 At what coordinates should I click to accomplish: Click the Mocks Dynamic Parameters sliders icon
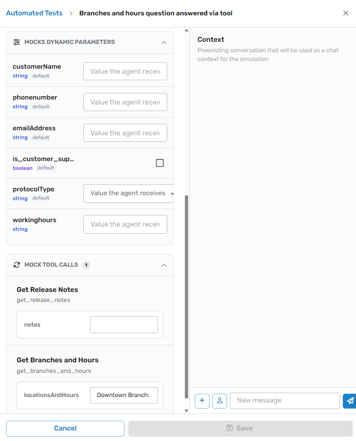coord(16,42)
